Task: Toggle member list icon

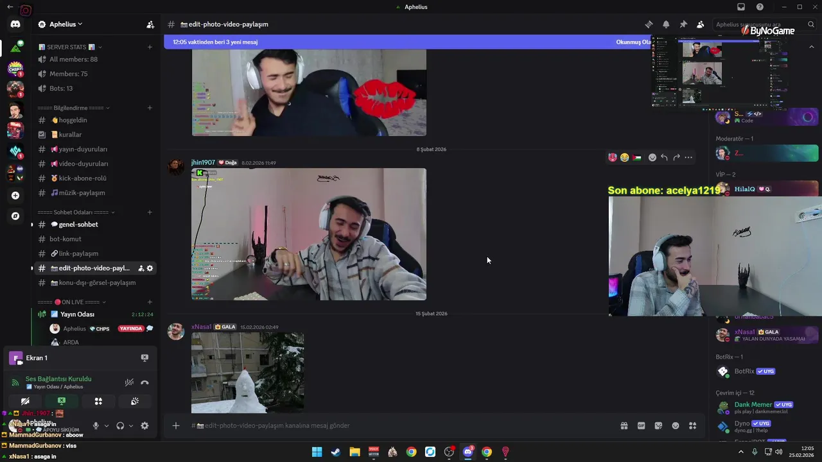Action: click(x=701, y=24)
